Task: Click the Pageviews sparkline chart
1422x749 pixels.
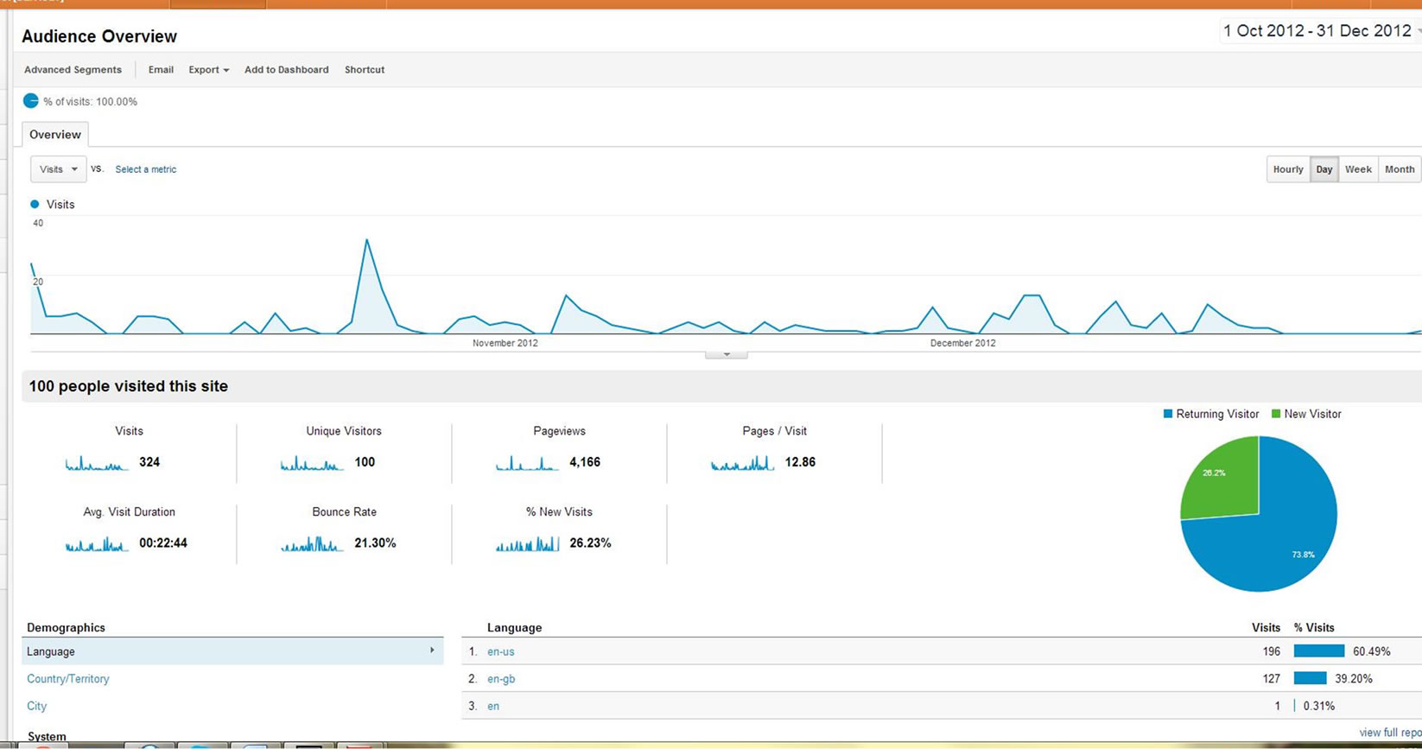Action: pos(526,464)
